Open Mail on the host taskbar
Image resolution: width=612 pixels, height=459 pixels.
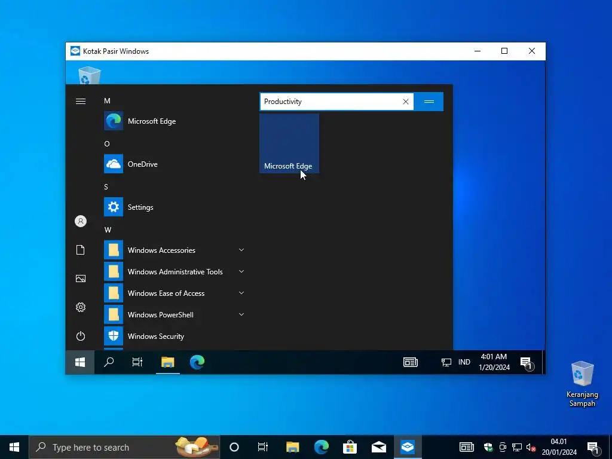378,447
